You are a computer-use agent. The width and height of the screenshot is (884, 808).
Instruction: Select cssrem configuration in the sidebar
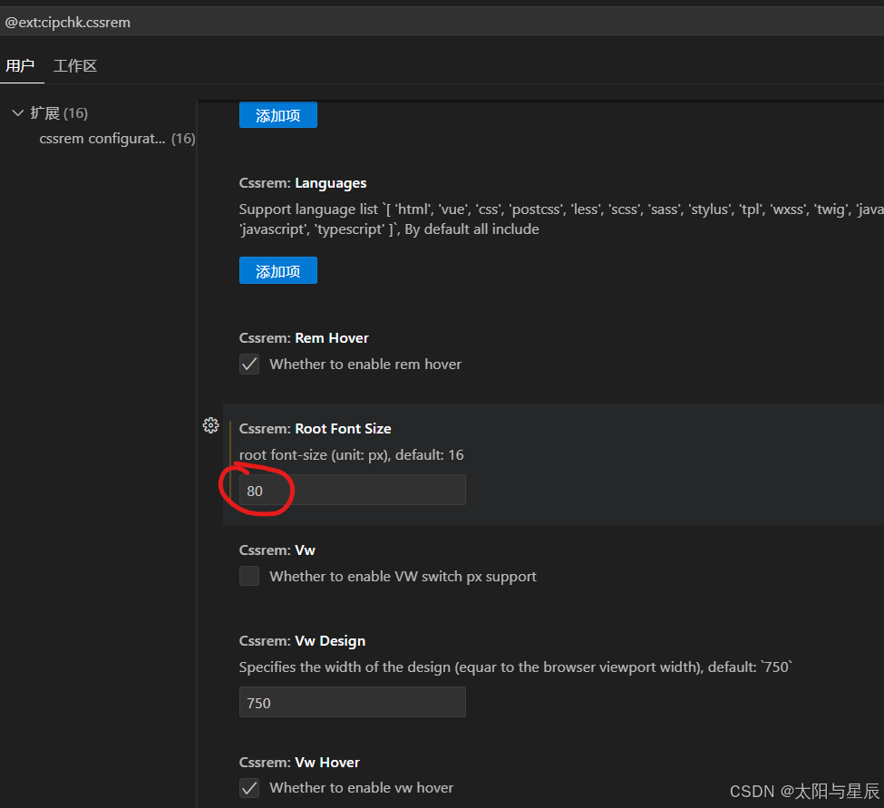pyautogui.click(x=117, y=139)
